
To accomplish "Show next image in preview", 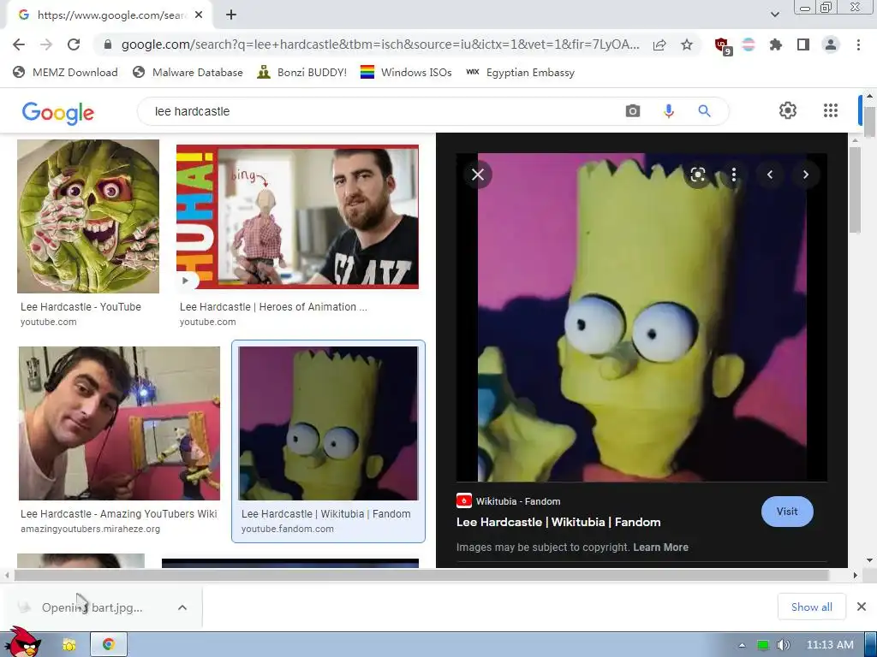I will [805, 175].
